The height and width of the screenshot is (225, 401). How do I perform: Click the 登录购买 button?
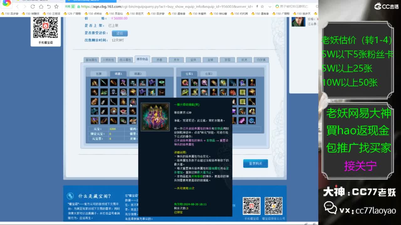[256, 163]
